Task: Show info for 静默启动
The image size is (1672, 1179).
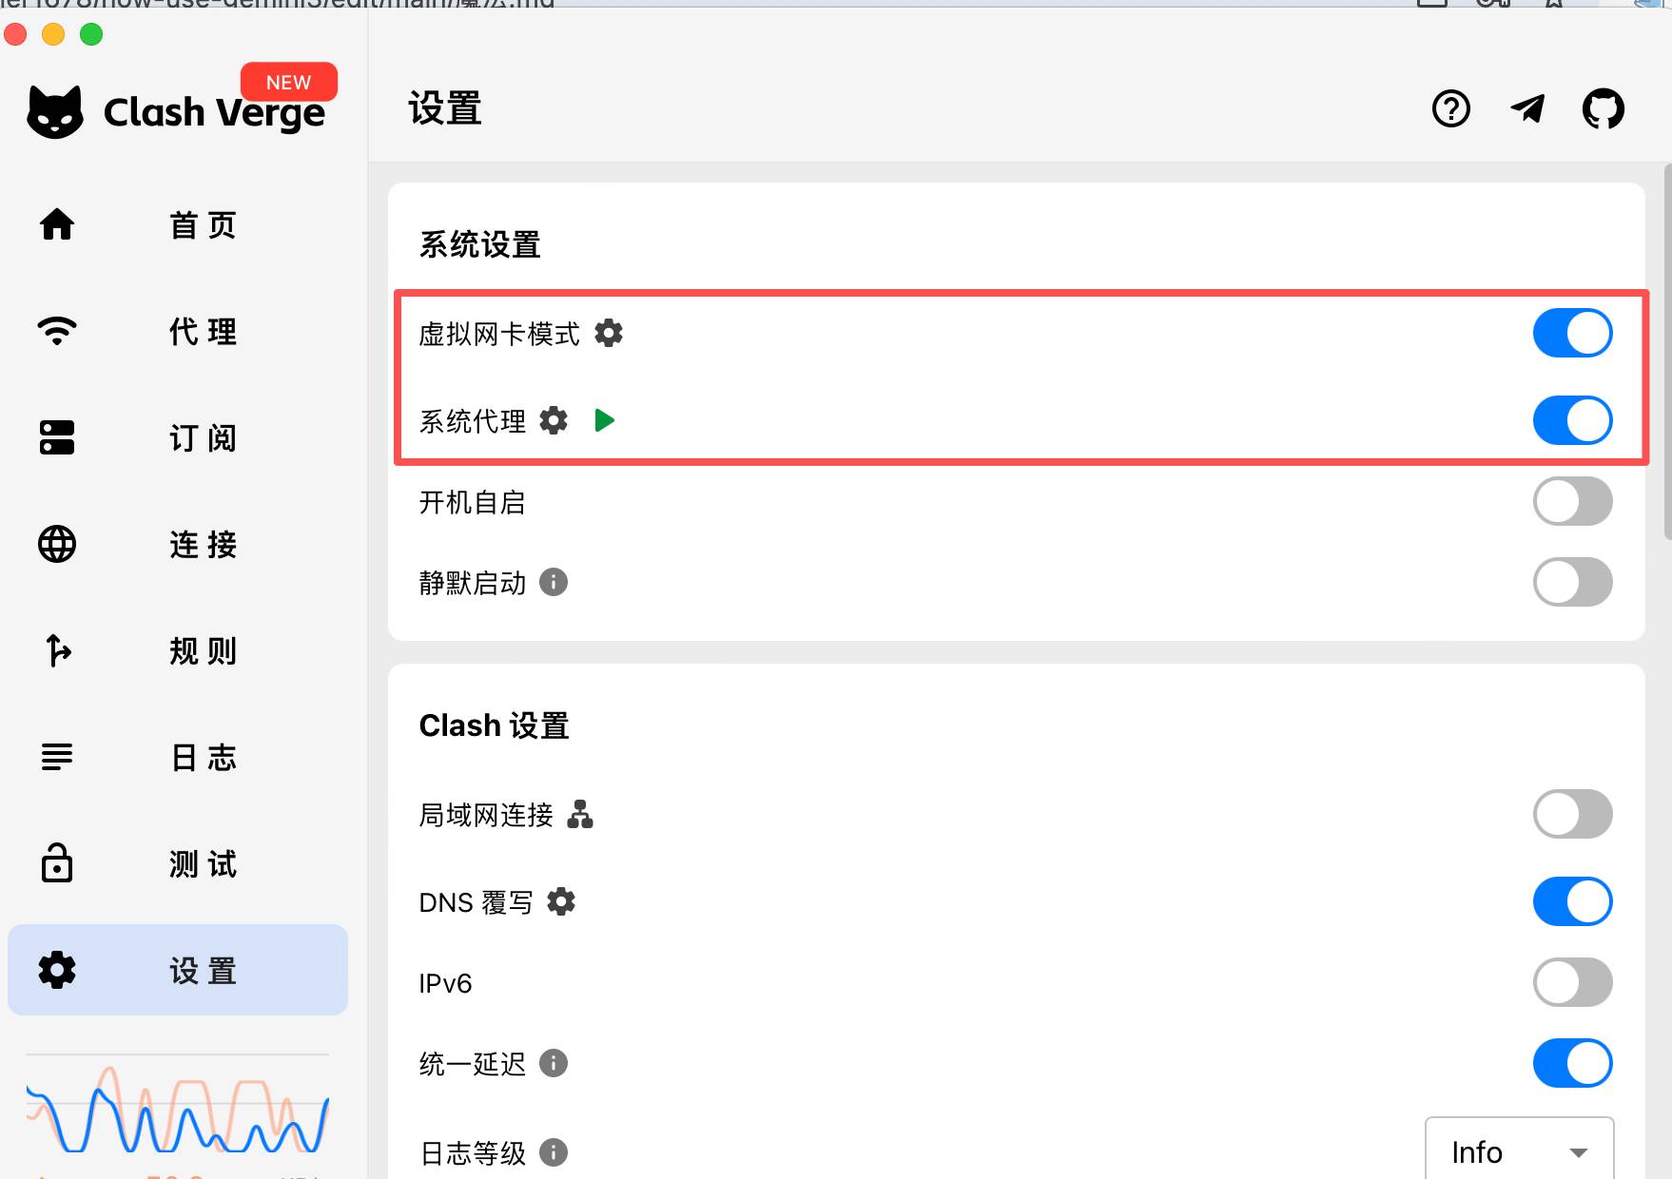Action: (554, 582)
